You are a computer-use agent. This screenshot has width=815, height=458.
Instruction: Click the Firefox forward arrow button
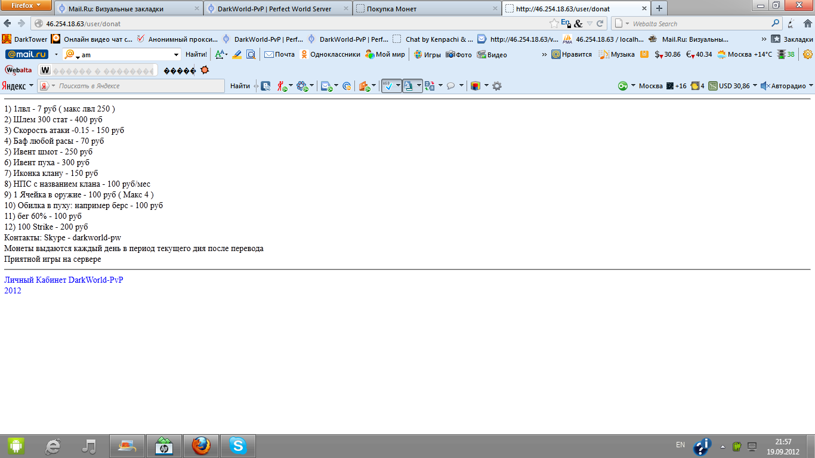(x=21, y=23)
